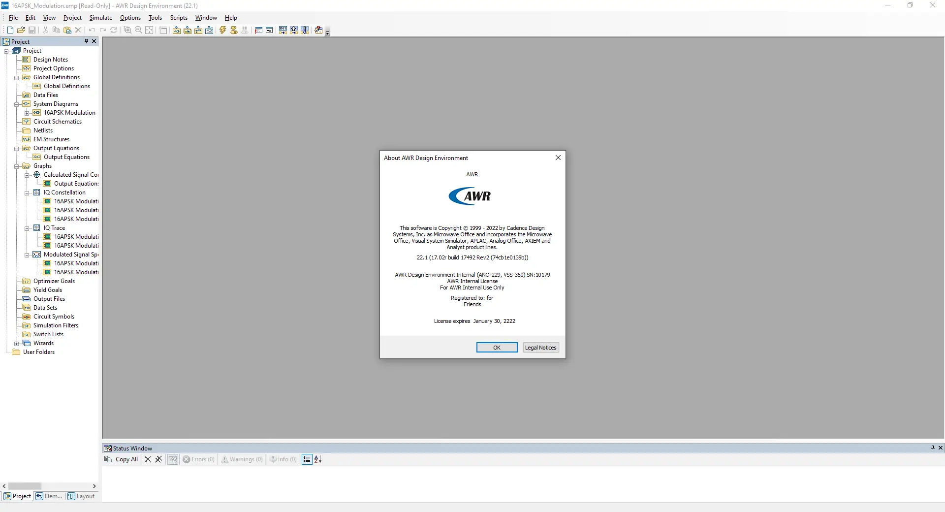Viewport: 945px width, 512px height.
Task: Select the Circuit Schematics tree item
Action: click(57, 122)
